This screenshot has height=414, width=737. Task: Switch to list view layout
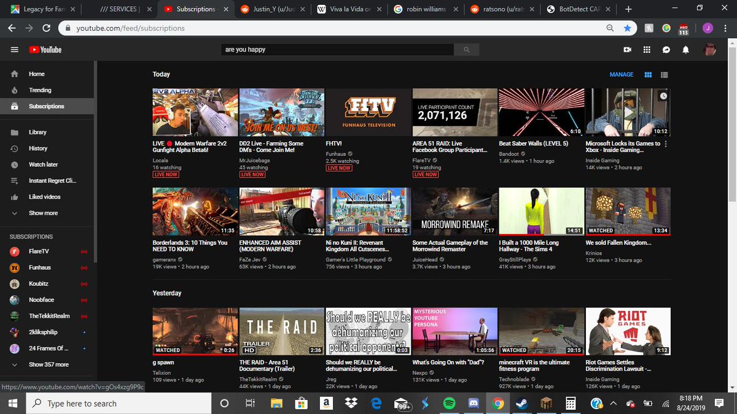click(x=664, y=75)
